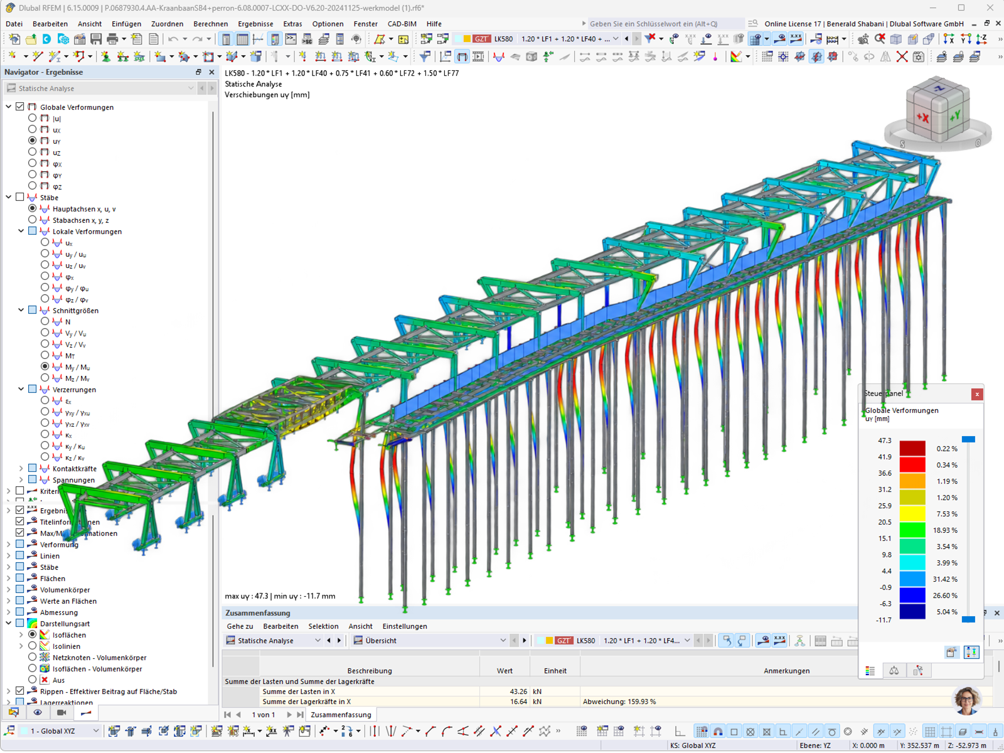
Task: Open the console window icon
Action: point(291,39)
